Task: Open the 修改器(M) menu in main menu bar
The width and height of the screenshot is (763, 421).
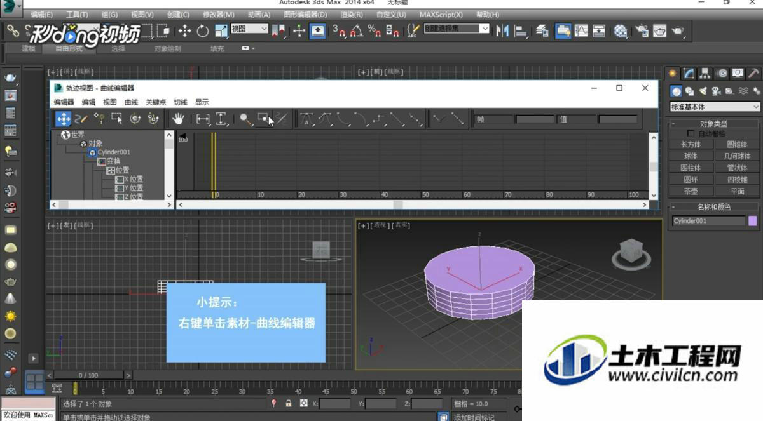Action: (x=219, y=15)
